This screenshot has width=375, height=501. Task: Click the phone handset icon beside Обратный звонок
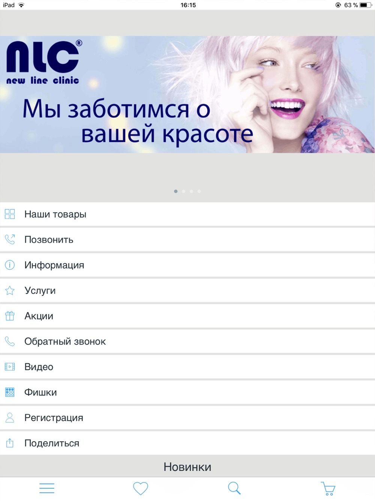[10, 341]
